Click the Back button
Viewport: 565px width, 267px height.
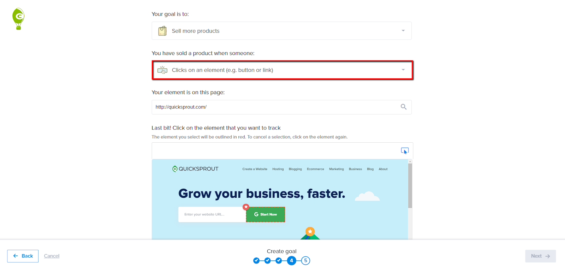[23, 256]
